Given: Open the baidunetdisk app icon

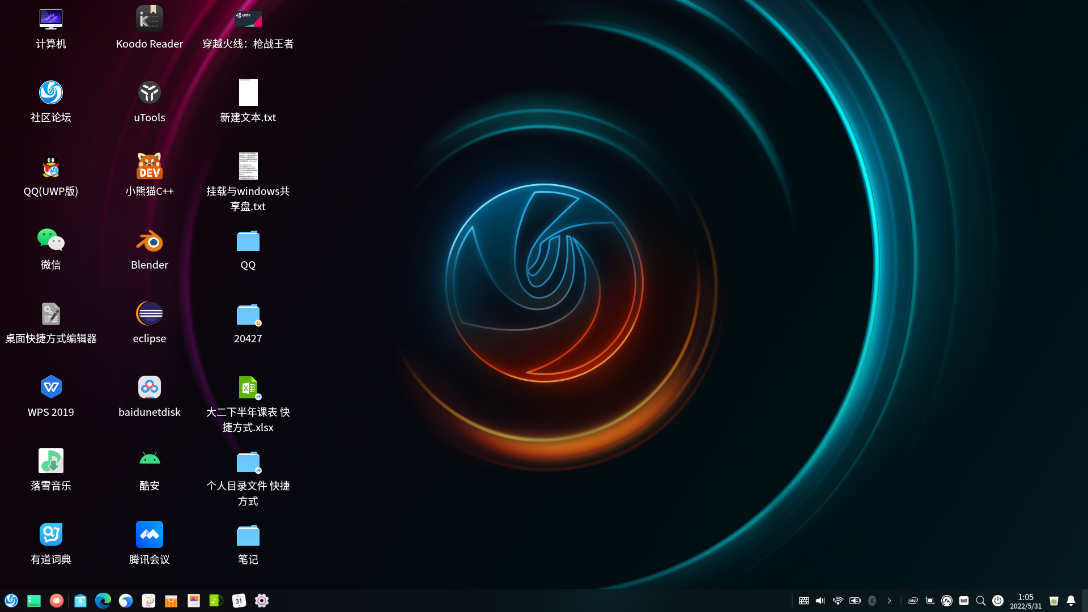Looking at the screenshot, I should [149, 388].
